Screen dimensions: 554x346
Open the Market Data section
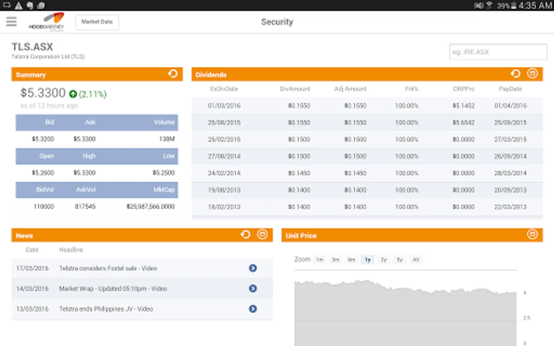[97, 22]
